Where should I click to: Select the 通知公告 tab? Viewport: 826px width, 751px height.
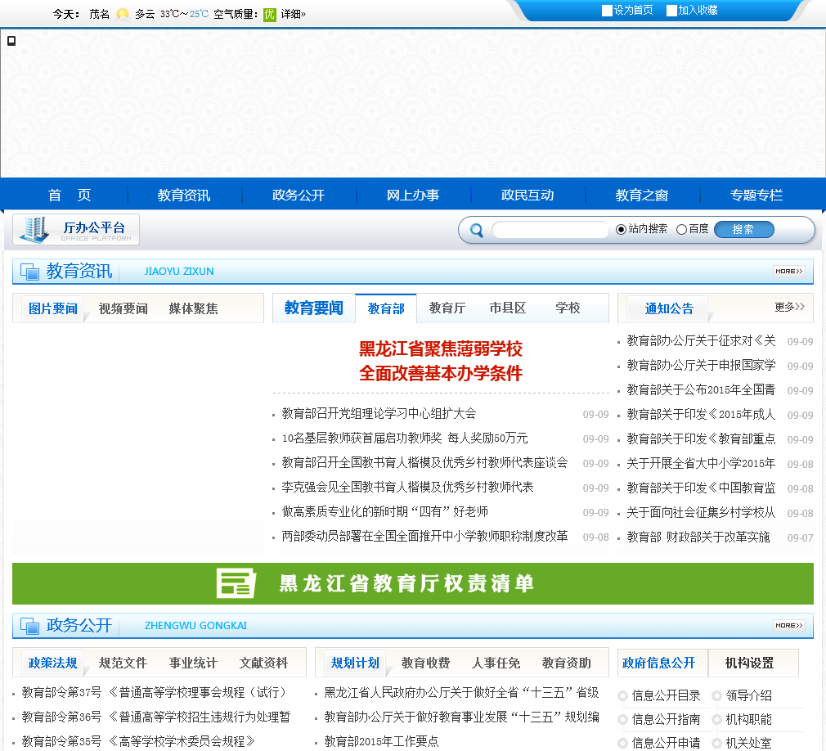(x=669, y=309)
